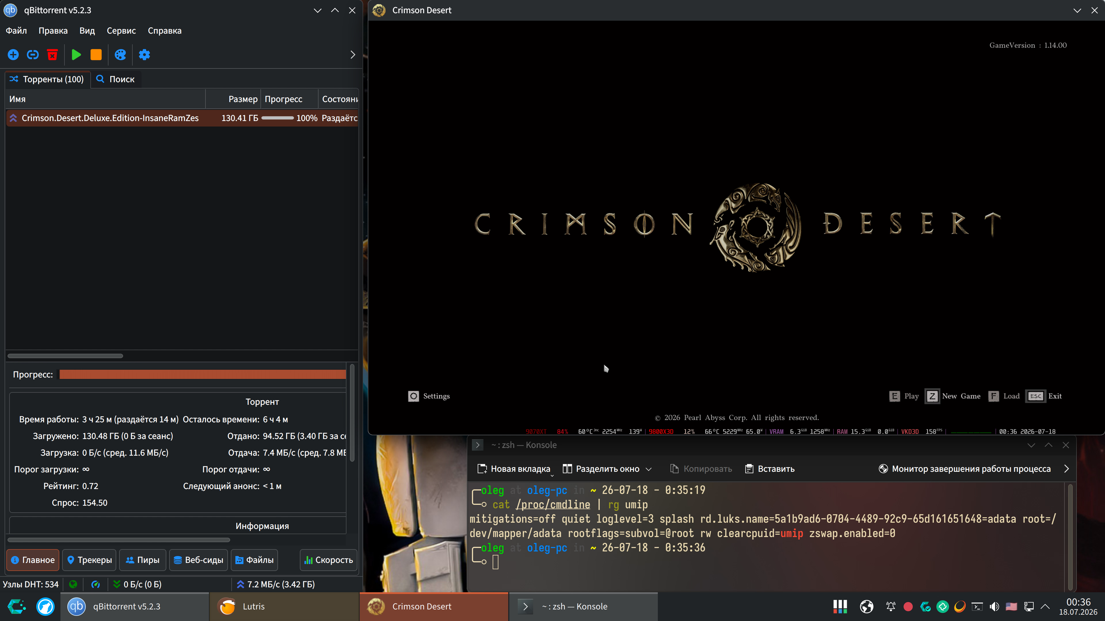Start a New Game in Crimson Desert
The height and width of the screenshot is (621, 1105).
953,396
